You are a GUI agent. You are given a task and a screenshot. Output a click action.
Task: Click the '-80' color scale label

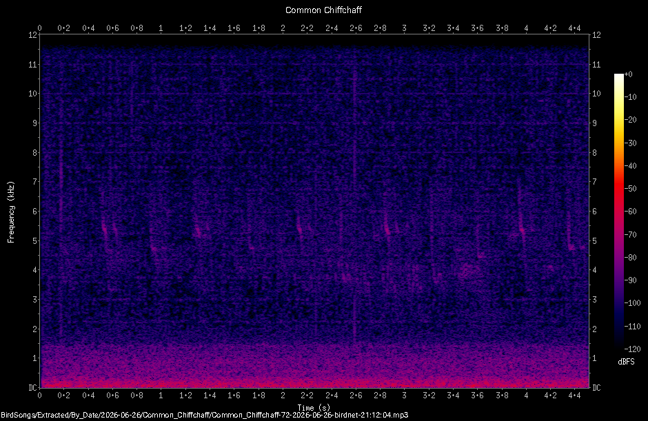click(630, 258)
